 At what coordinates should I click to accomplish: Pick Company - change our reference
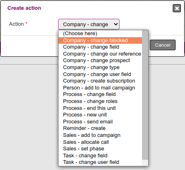(100, 54)
